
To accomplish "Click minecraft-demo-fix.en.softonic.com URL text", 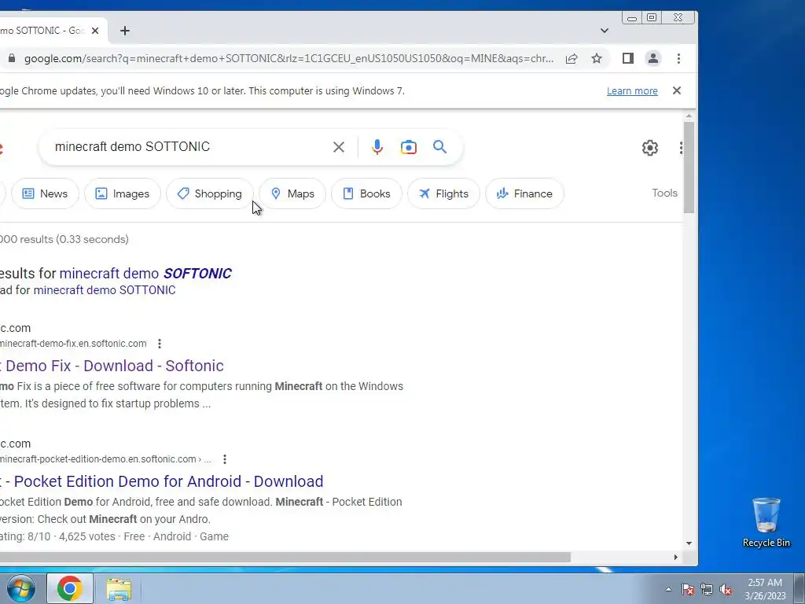I will pos(73,344).
